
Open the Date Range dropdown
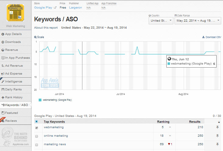pos(198,21)
